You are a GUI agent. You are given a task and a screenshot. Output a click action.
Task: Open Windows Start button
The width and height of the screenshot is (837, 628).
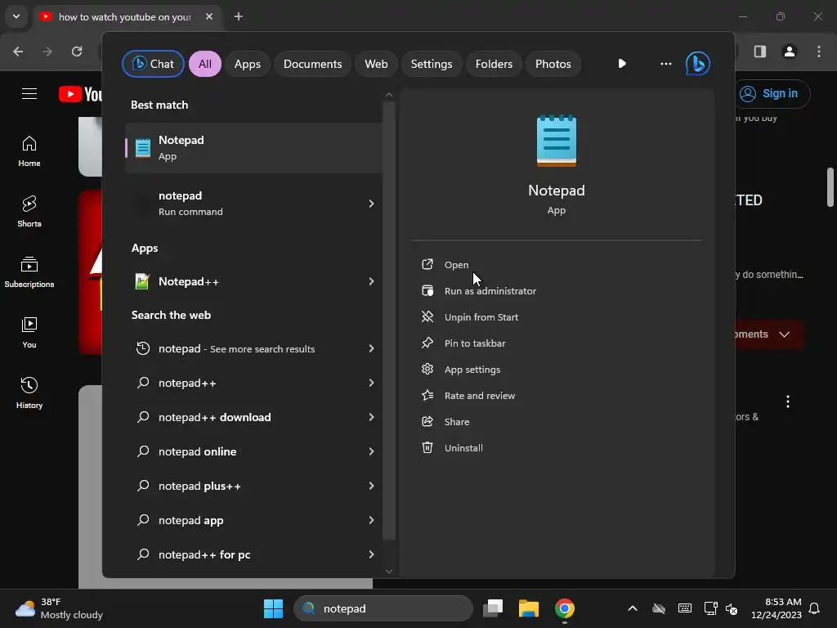coord(273,608)
